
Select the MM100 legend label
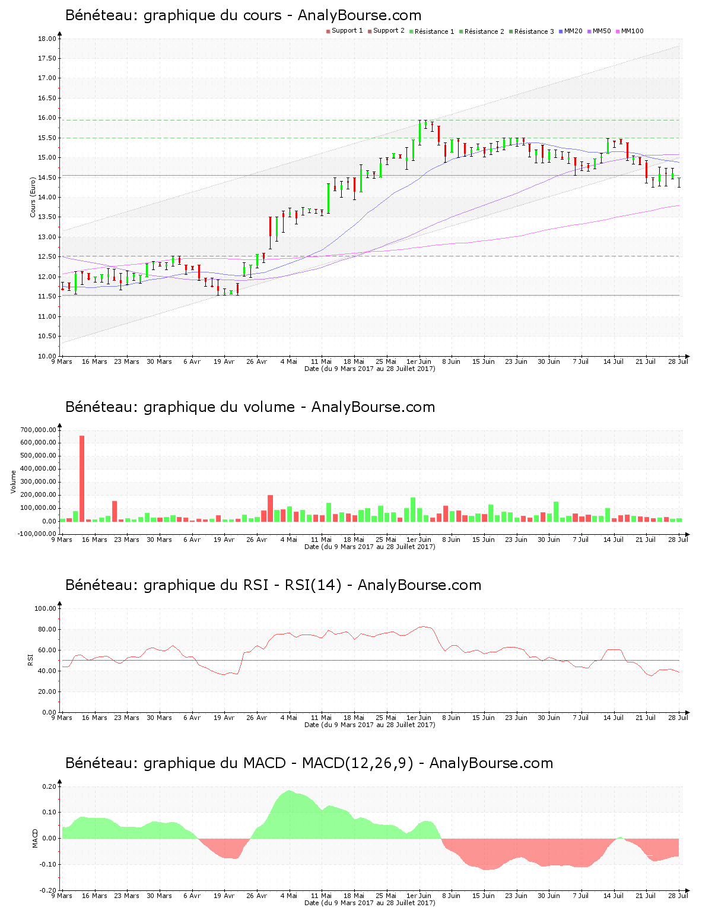632,31
